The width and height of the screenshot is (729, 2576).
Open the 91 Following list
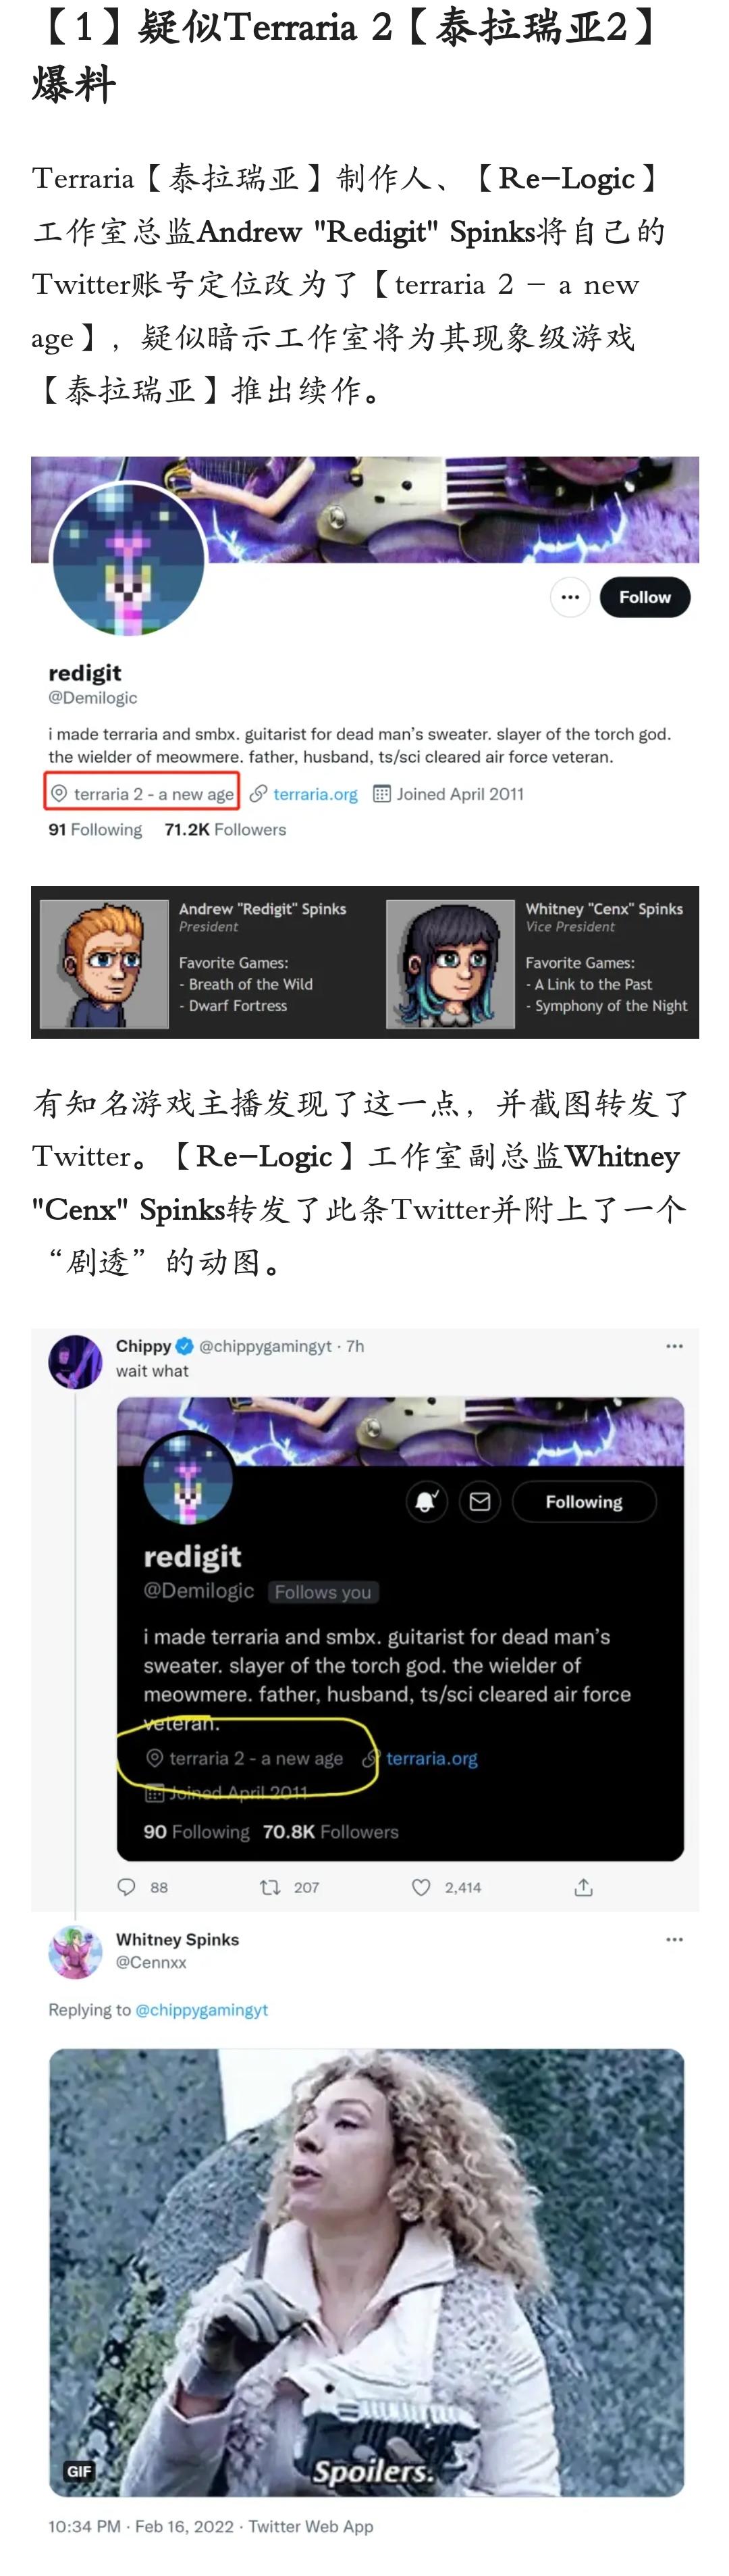tap(95, 829)
